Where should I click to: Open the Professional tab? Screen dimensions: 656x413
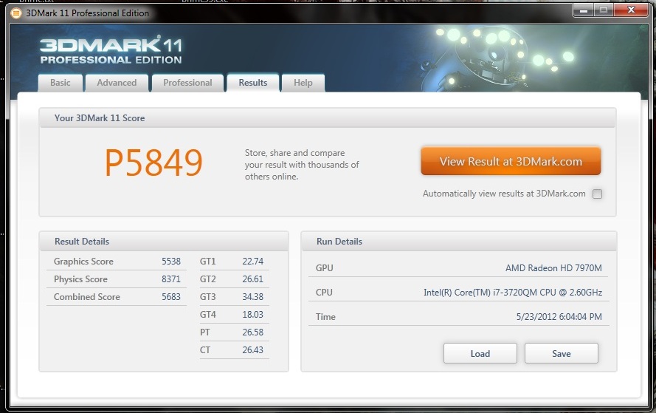187,83
